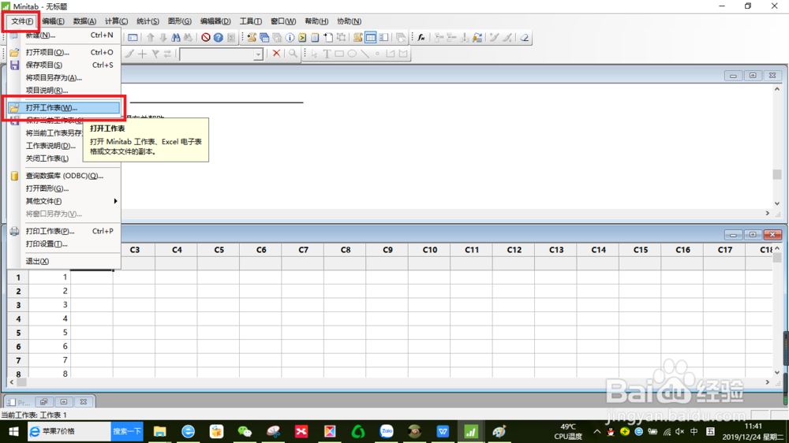Open the 窗口(W) menu
The width and height of the screenshot is (789, 443).
(x=282, y=21)
